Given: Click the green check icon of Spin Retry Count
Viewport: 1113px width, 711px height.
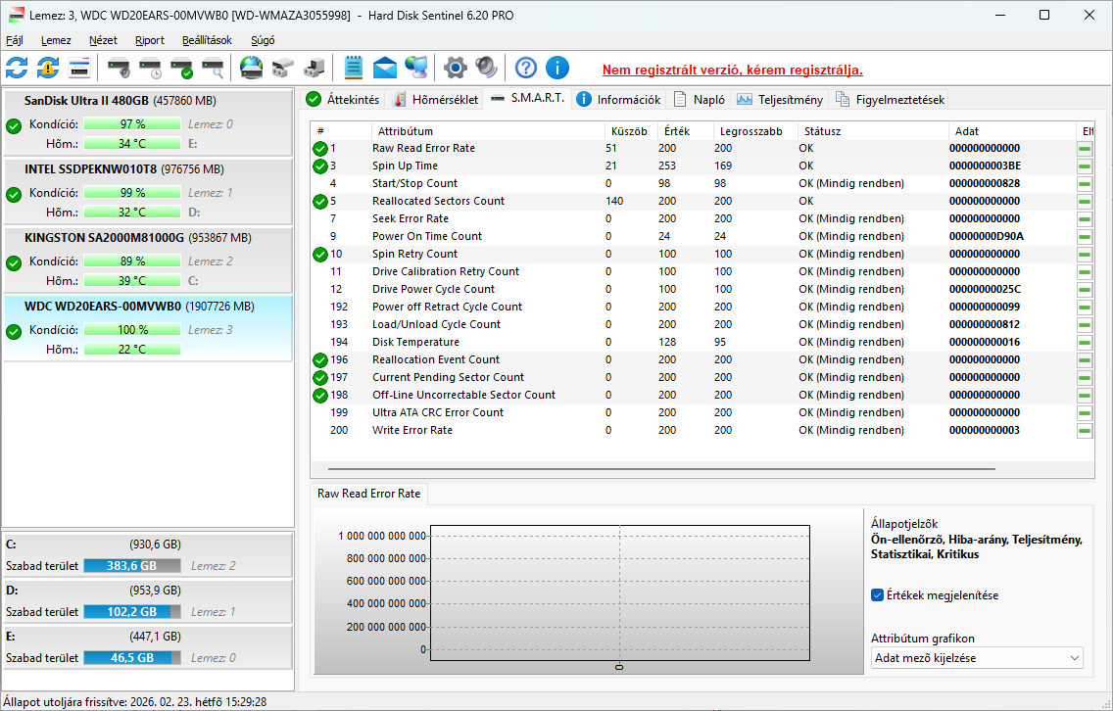Looking at the screenshot, I should tap(320, 254).
